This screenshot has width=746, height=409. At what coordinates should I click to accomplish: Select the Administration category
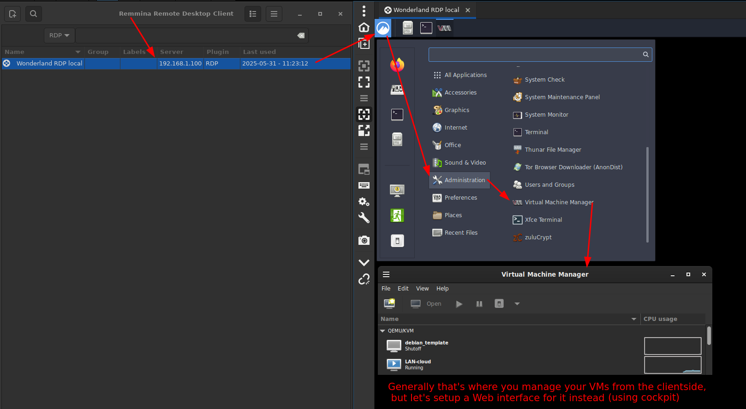click(460, 180)
